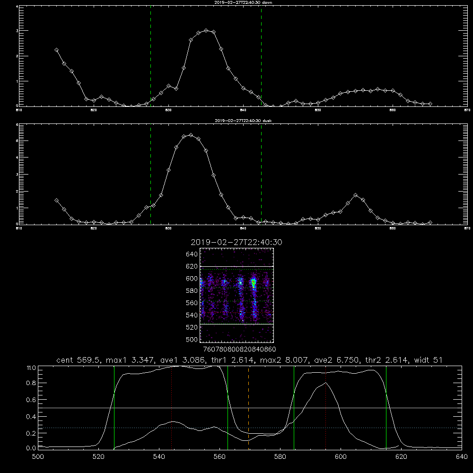Click the '0.6' label on bottom plot y-axis
Viewport: 473px width, 473px height.
pos(30,400)
